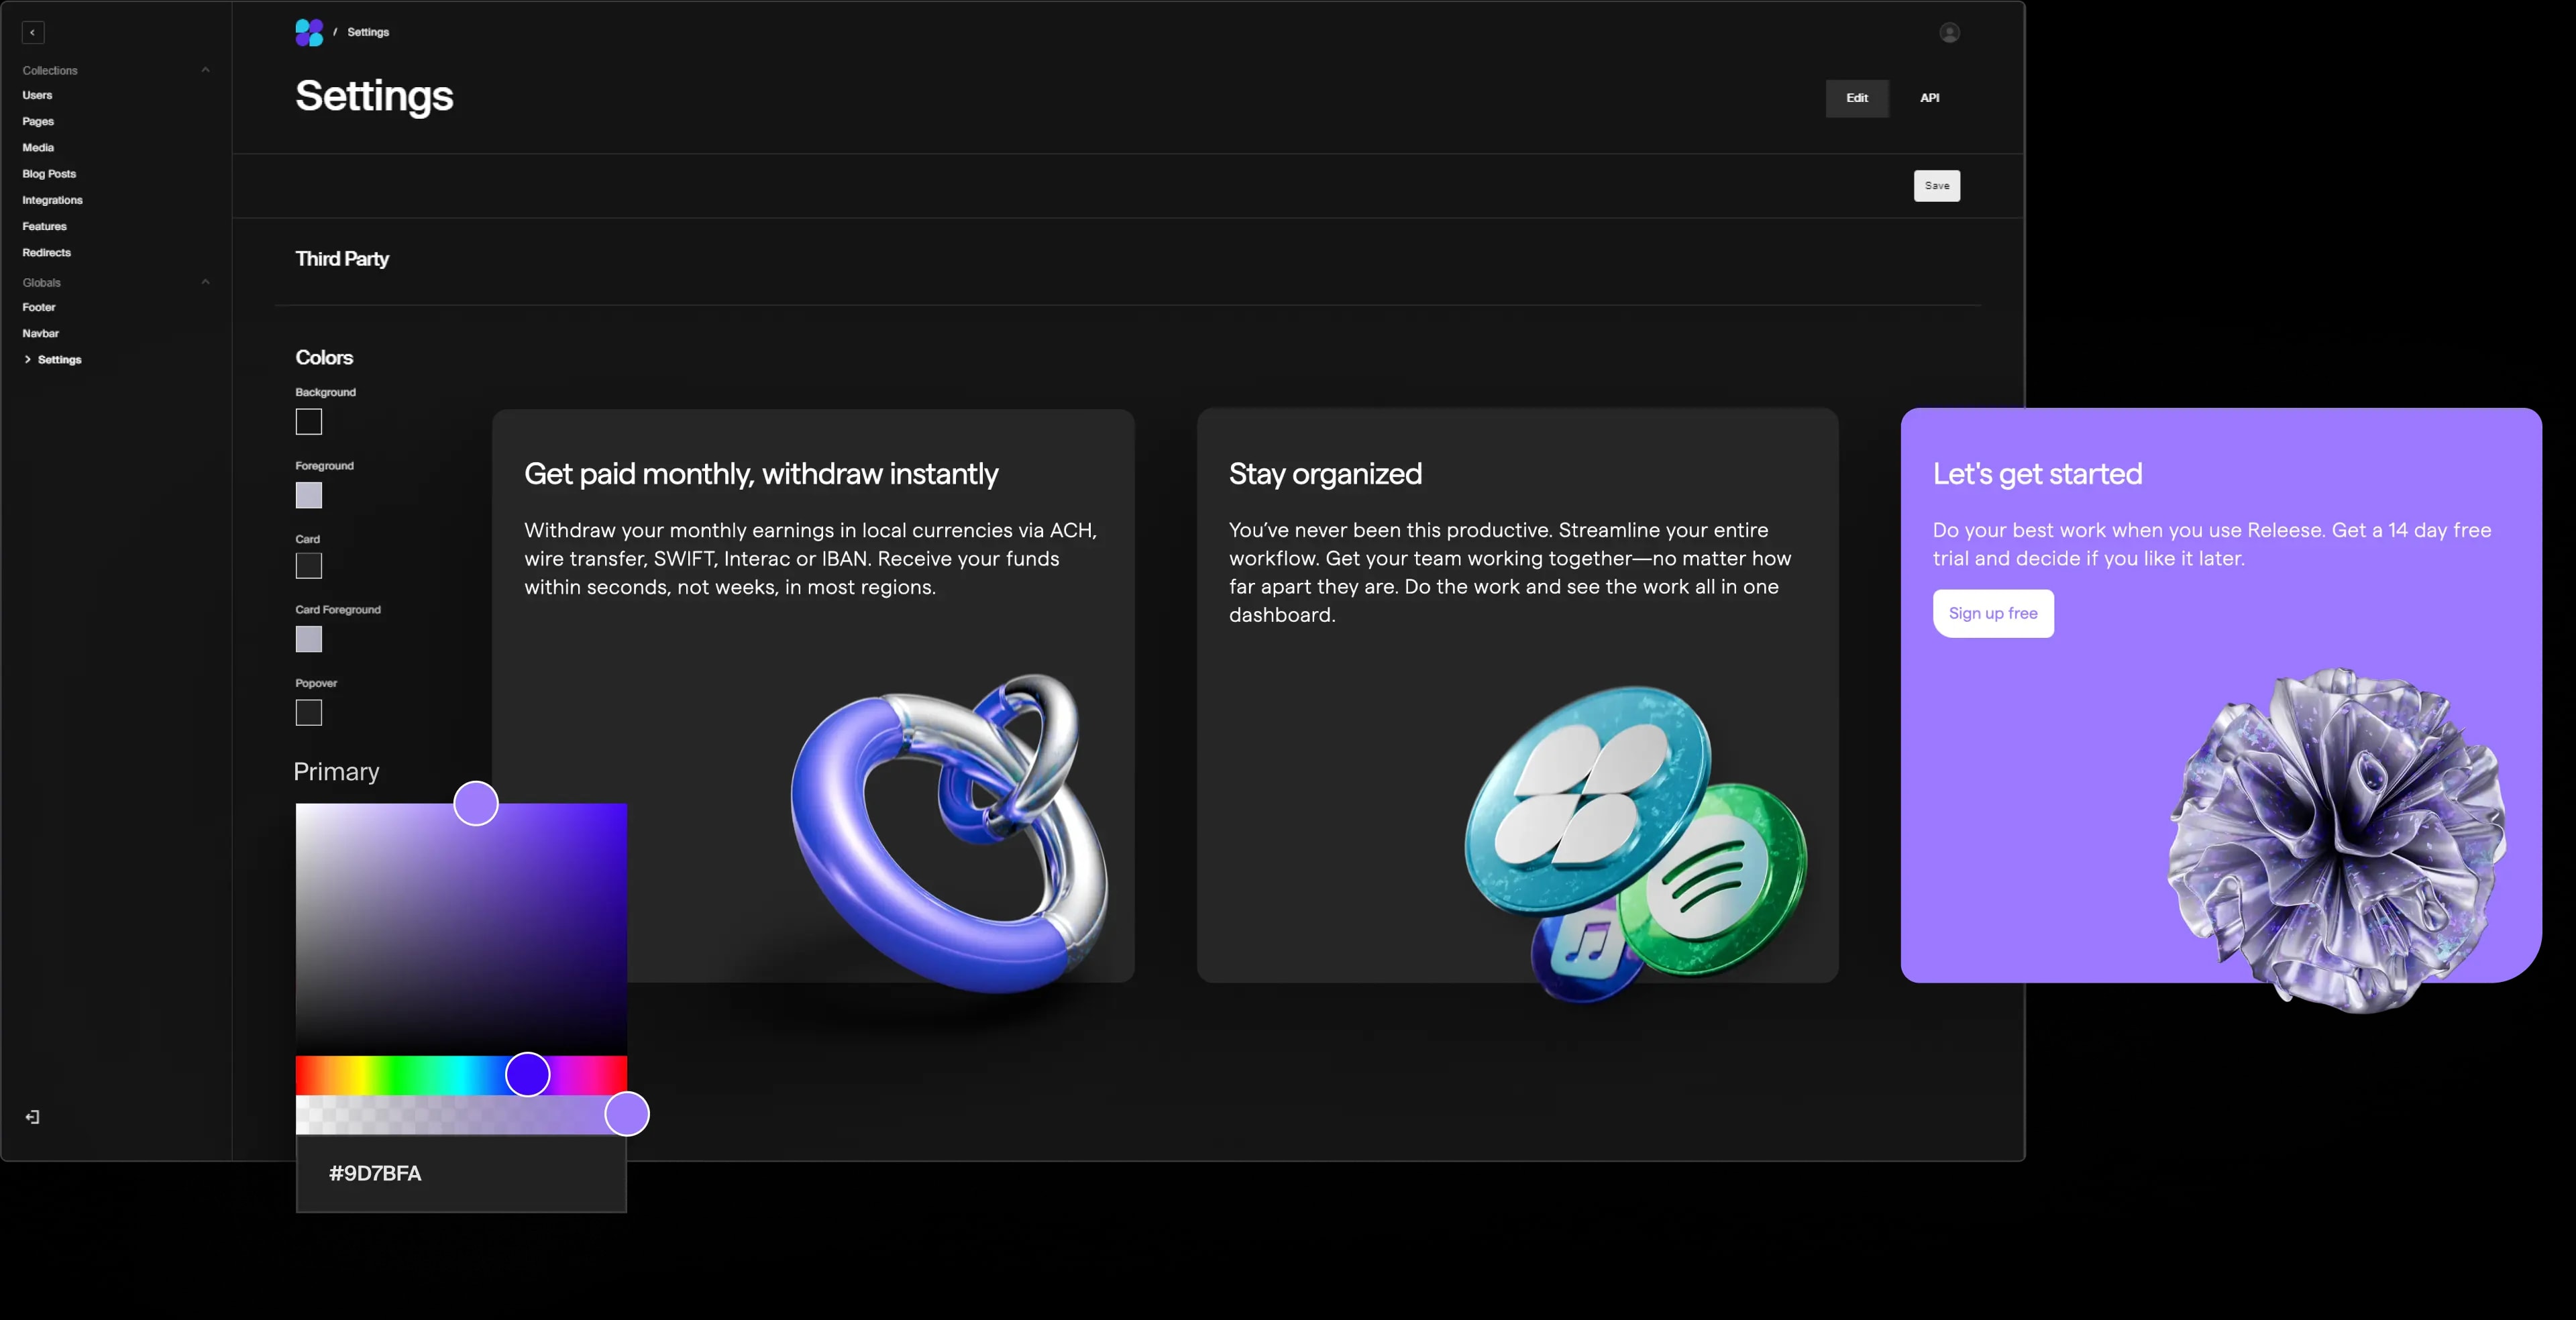2576x1320 pixels.
Task: Open the Background color swatch
Action: click(309, 422)
